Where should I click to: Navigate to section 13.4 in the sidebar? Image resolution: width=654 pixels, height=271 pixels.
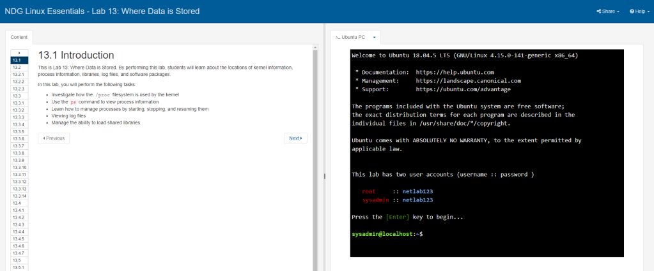point(17,203)
